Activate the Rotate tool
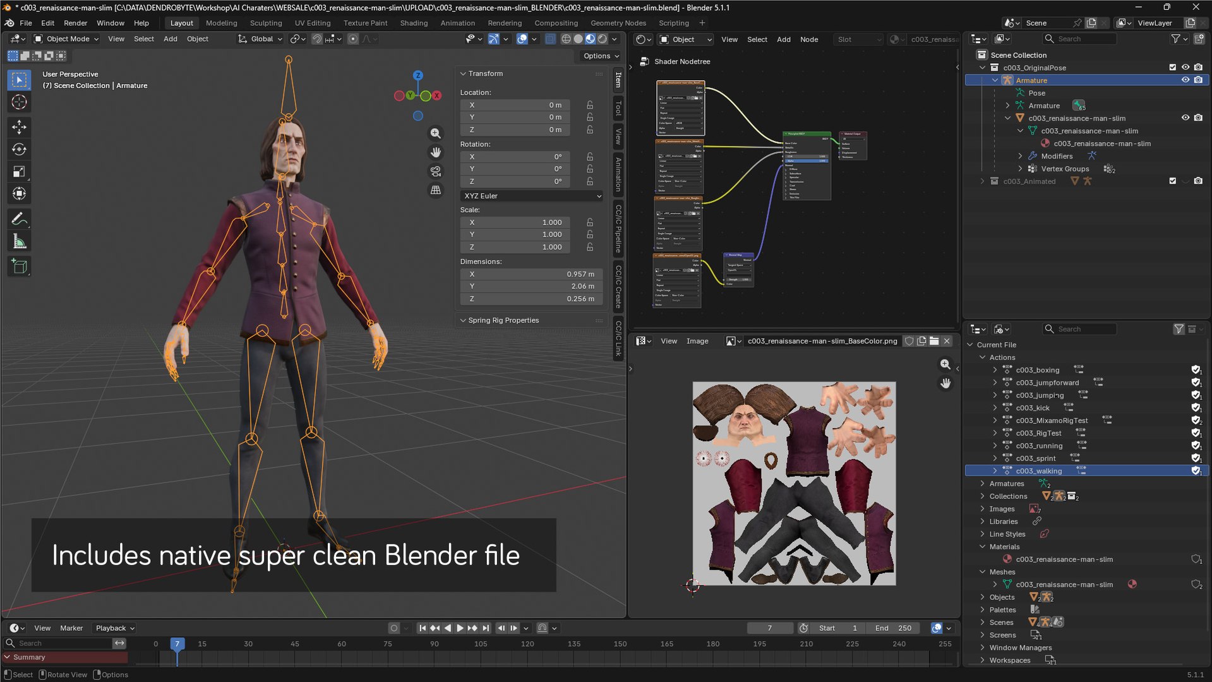This screenshot has height=682, width=1212. coord(19,149)
